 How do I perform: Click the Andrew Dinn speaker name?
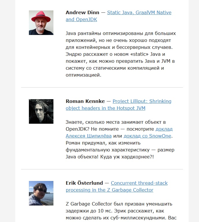coord(82,12)
